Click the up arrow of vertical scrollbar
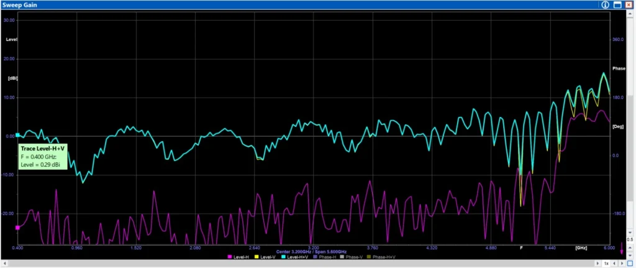This screenshot has height=268, width=636. click(x=630, y=14)
